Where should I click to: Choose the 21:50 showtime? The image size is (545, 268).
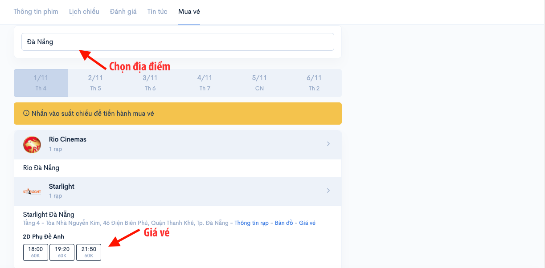pyautogui.click(x=89, y=252)
